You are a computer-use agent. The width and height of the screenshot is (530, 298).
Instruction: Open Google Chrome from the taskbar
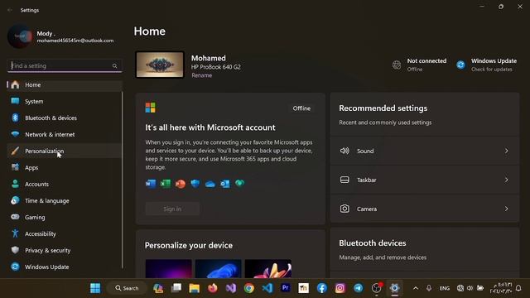(249, 288)
